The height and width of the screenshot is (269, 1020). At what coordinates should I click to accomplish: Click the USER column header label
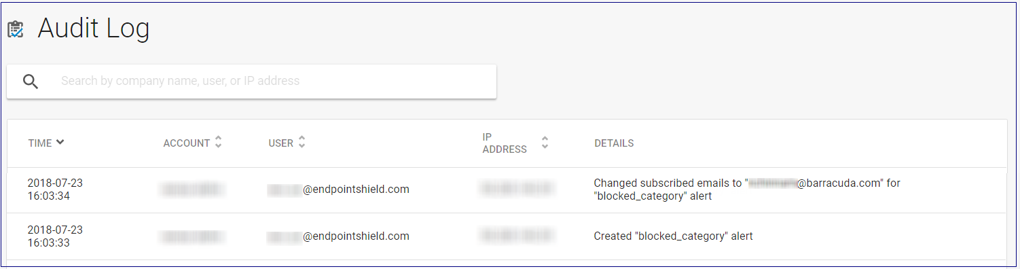pyautogui.click(x=281, y=143)
